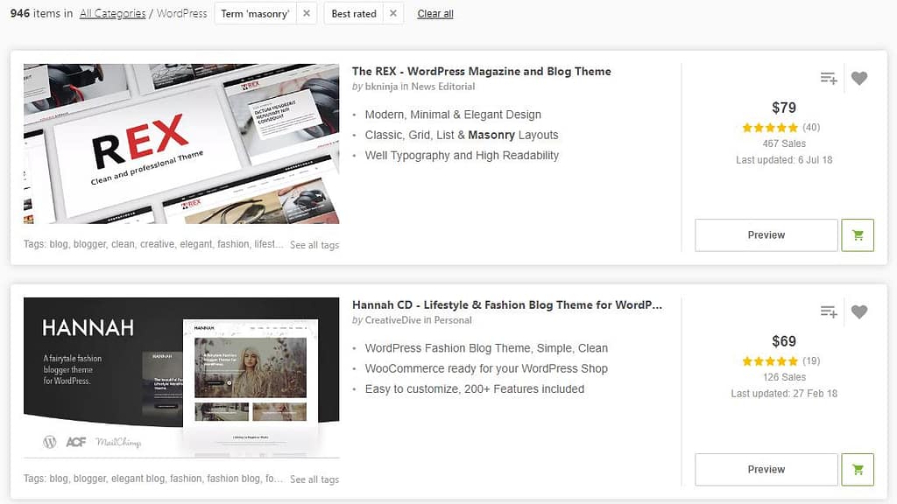Open The REX WordPress Magazine theme title
The image size is (897, 504).
pyautogui.click(x=481, y=72)
